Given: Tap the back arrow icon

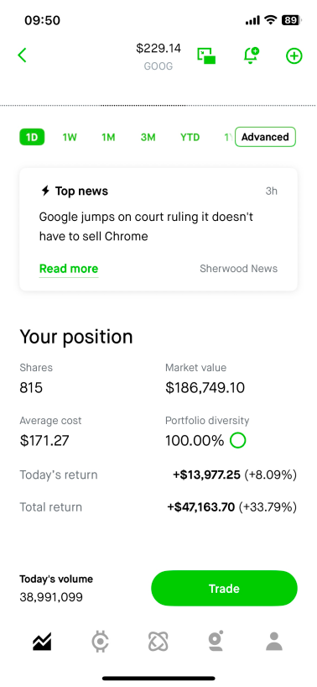Looking at the screenshot, I should pos(22,55).
